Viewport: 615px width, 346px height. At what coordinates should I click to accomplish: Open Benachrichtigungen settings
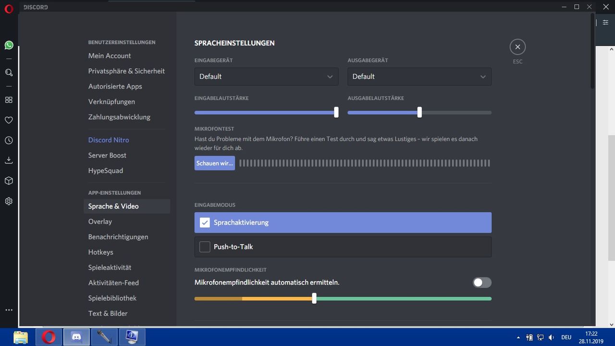tap(118, 237)
